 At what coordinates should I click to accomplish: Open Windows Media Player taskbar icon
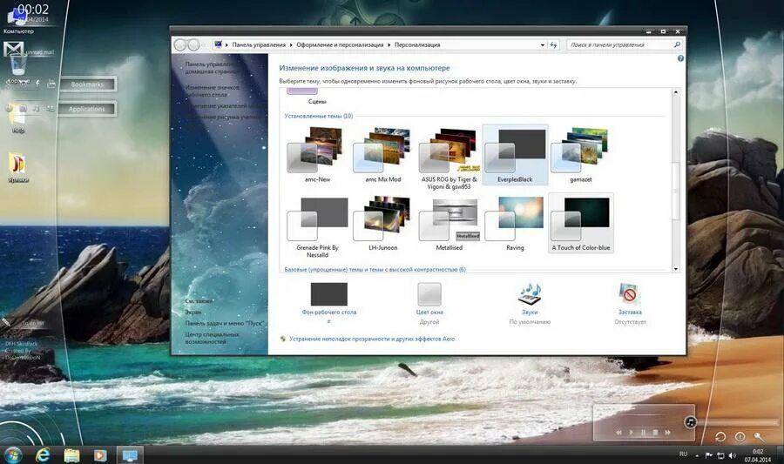(100, 455)
